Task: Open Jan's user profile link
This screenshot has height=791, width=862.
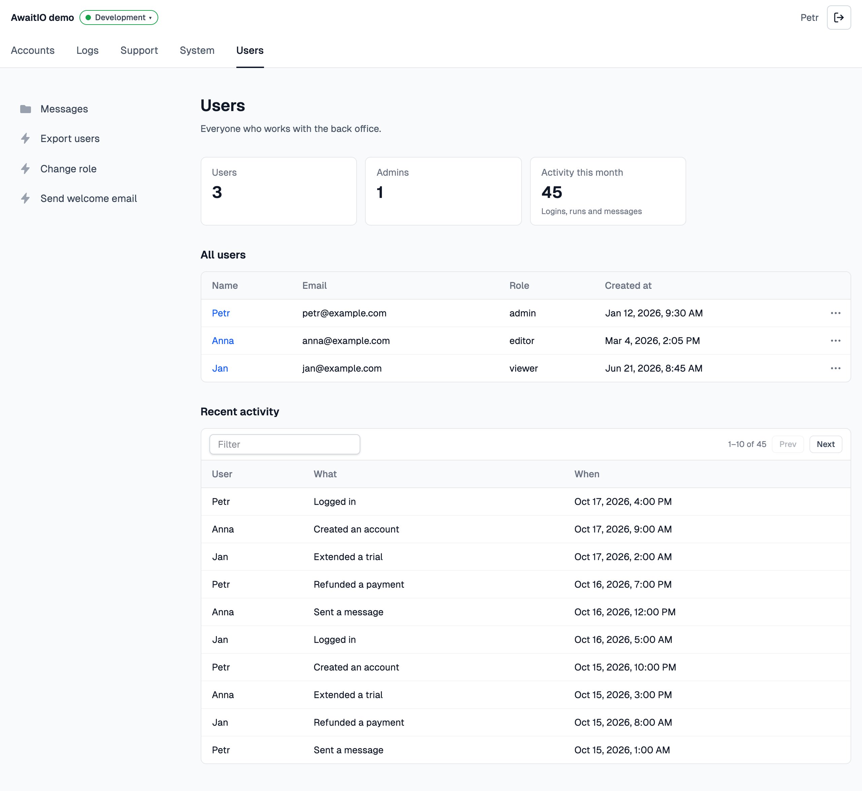Action: [220, 369]
